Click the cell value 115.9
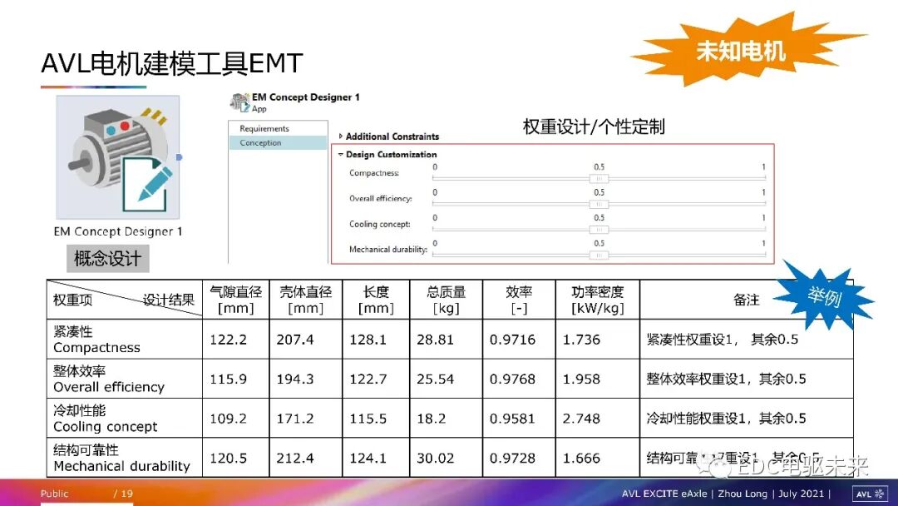 pos(228,379)
